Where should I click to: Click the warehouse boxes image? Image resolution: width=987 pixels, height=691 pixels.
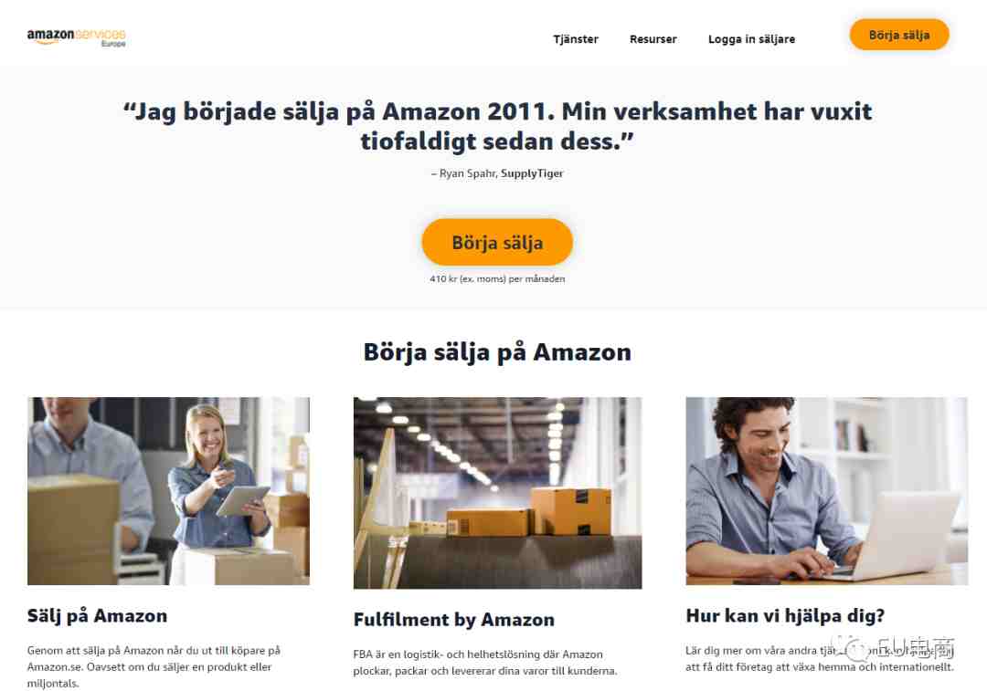497,493
